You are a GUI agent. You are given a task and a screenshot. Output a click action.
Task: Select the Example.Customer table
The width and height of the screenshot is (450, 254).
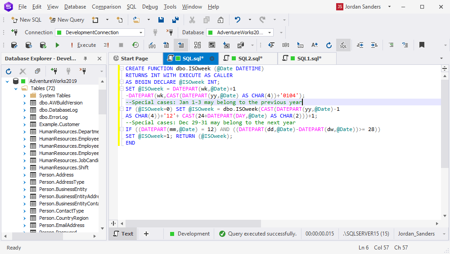tap(59, 124)
